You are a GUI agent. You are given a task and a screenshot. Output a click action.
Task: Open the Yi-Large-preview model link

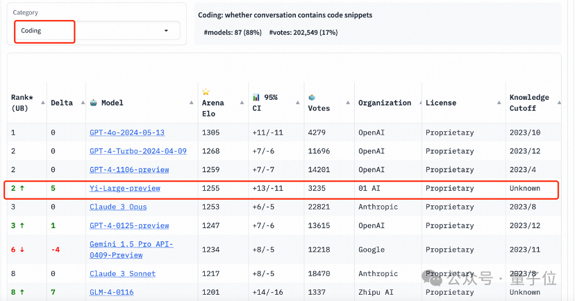[x=125, y=189]
